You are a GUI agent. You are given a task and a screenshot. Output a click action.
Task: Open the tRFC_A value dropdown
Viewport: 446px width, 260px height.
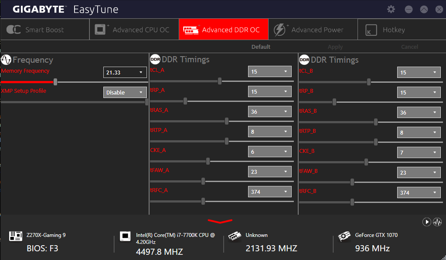[x=269, y=192]
